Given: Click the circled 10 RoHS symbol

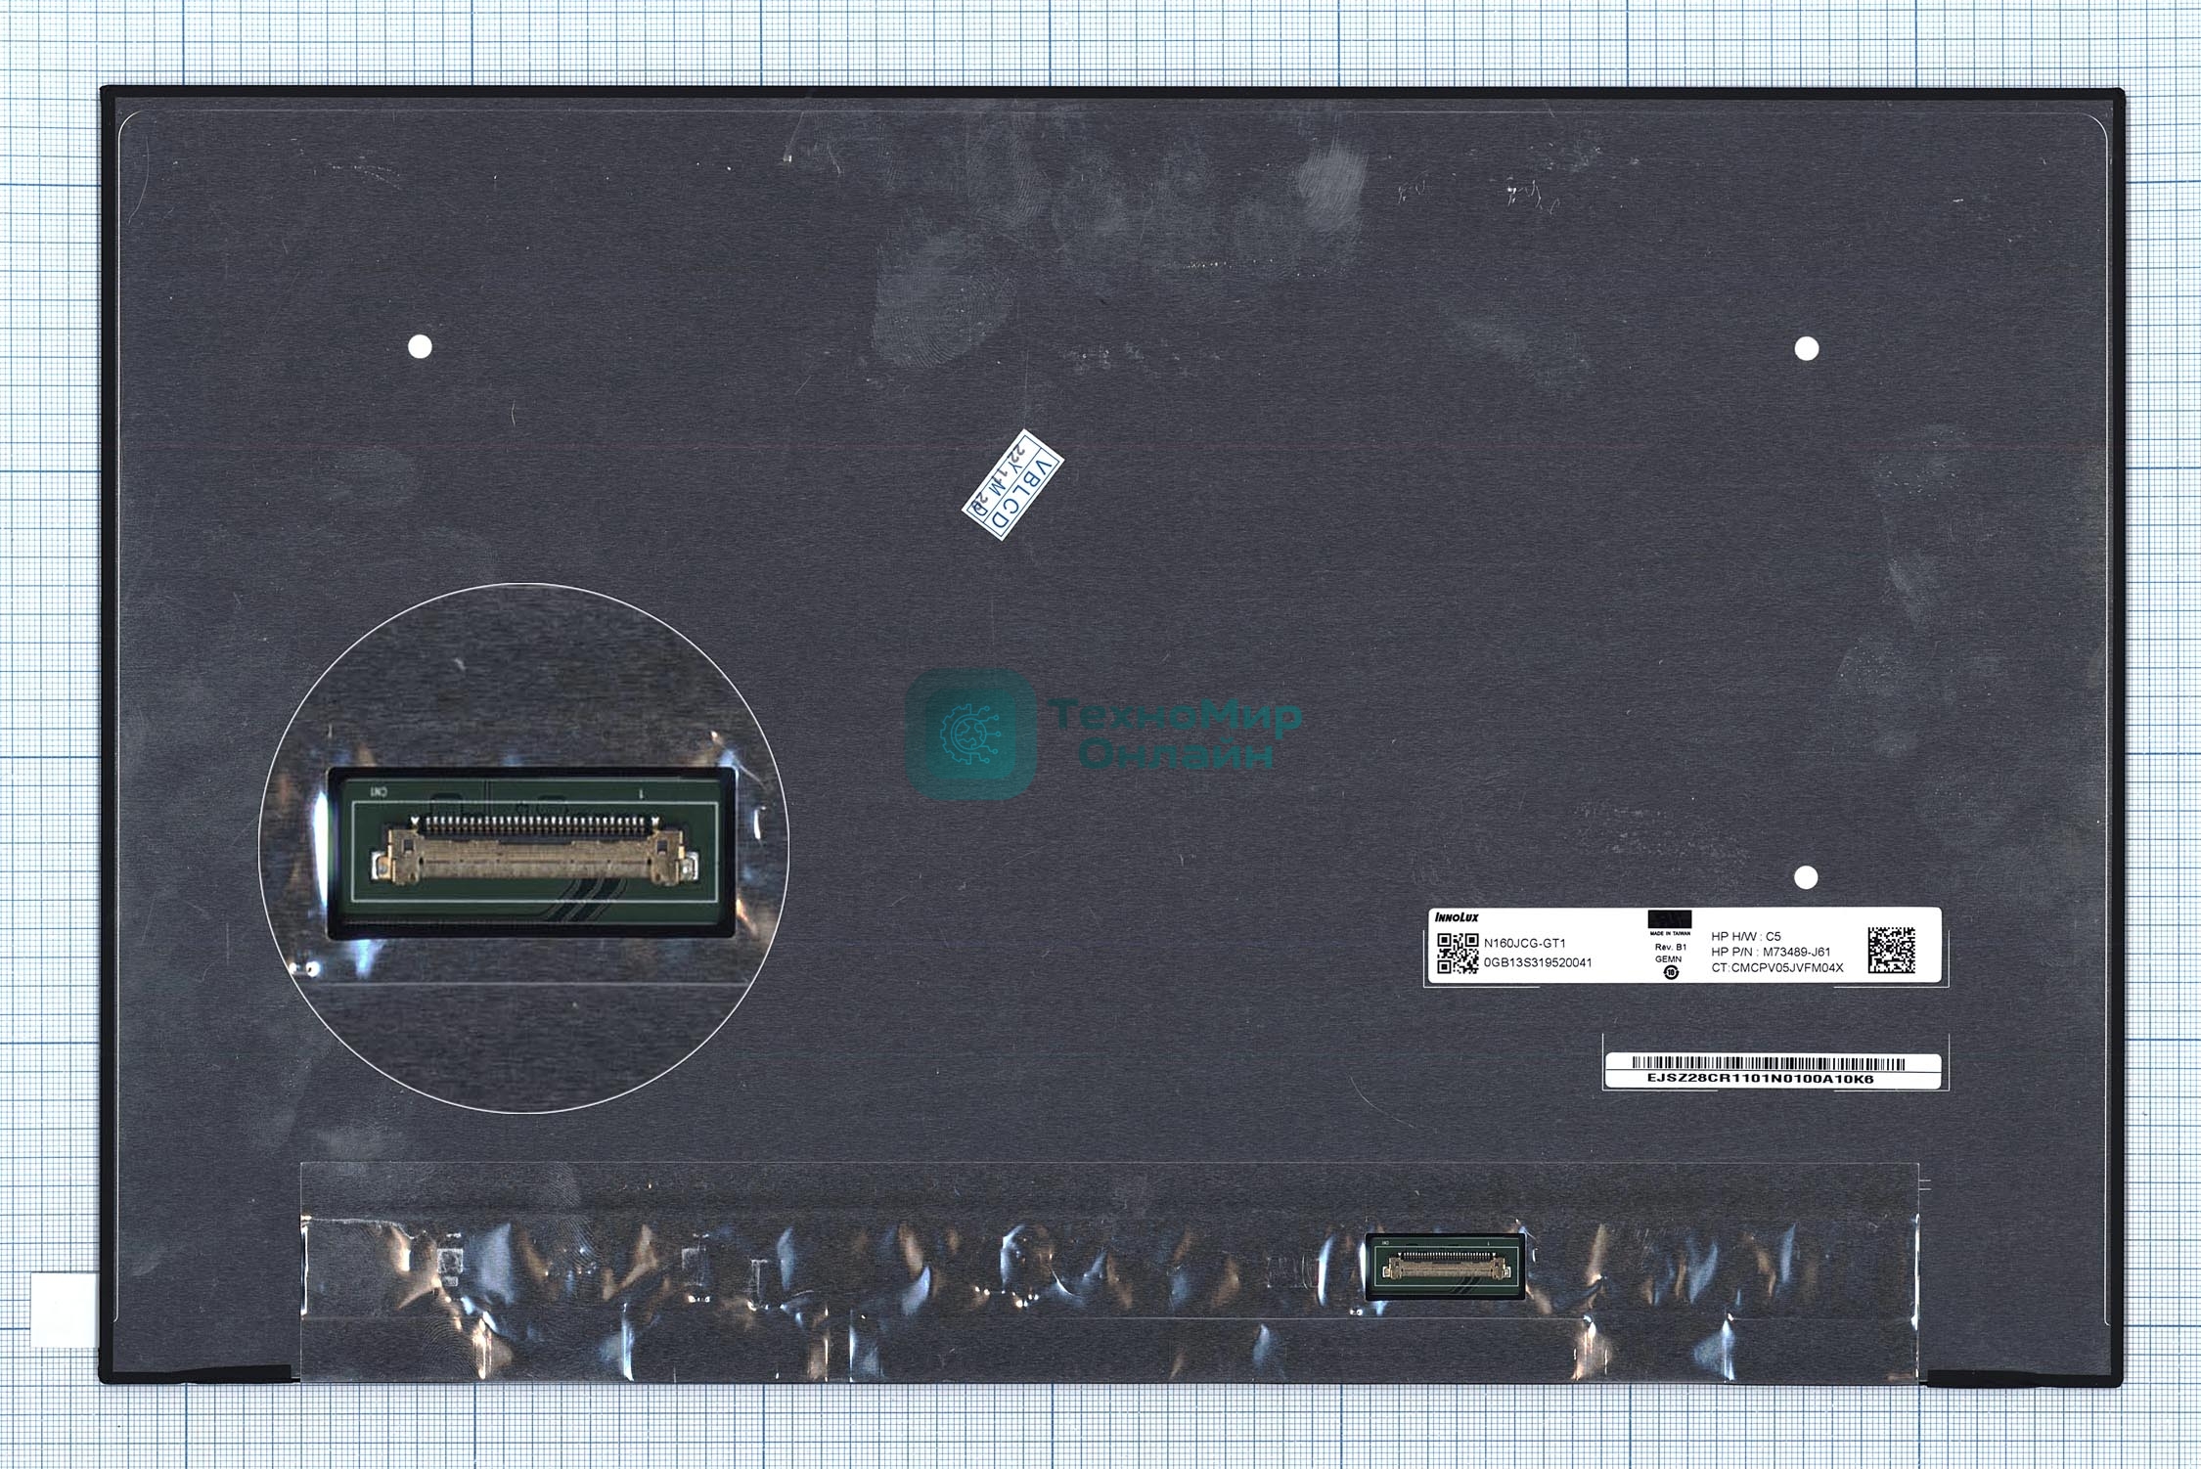Looking at the screenshot, I should 1670,972.
